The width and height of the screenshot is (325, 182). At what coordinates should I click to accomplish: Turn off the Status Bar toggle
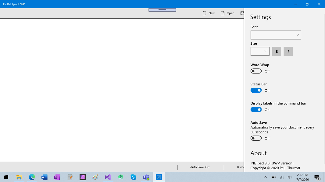[256, 91]
